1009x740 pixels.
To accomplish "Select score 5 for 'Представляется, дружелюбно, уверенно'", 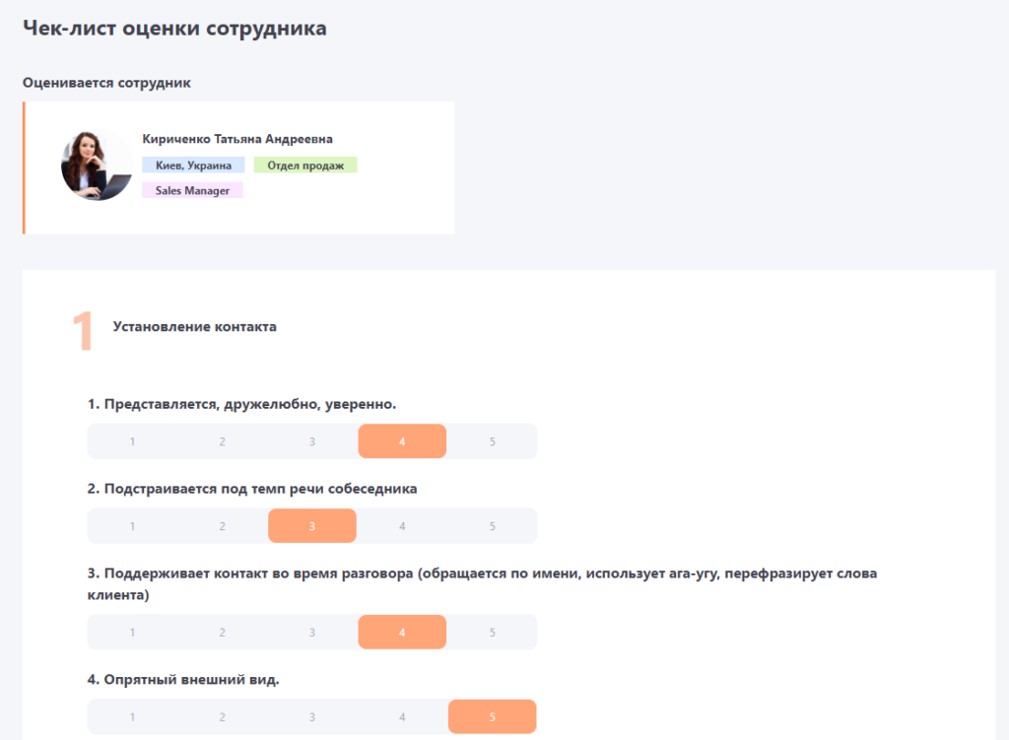I will pos(492,441).
